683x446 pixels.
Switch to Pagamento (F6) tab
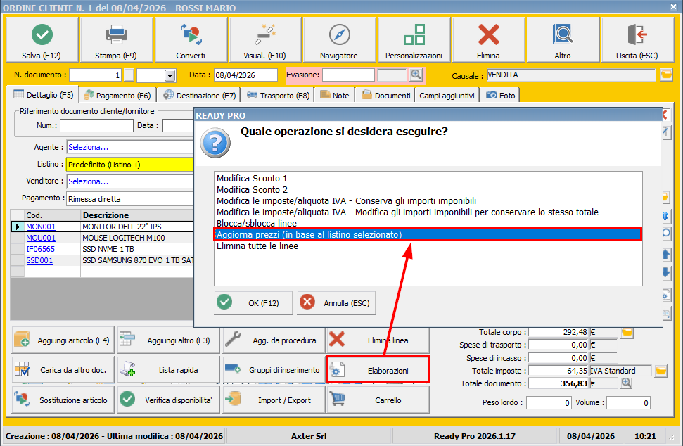(x=117, y=96)
